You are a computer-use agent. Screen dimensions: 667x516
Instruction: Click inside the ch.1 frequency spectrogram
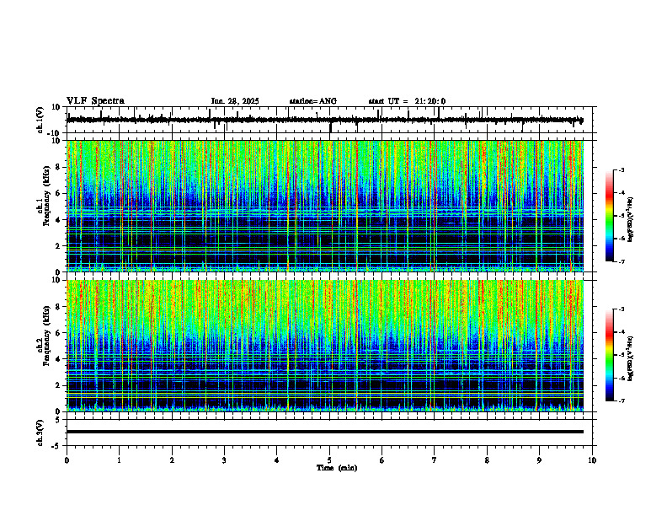tap(325, 206)
